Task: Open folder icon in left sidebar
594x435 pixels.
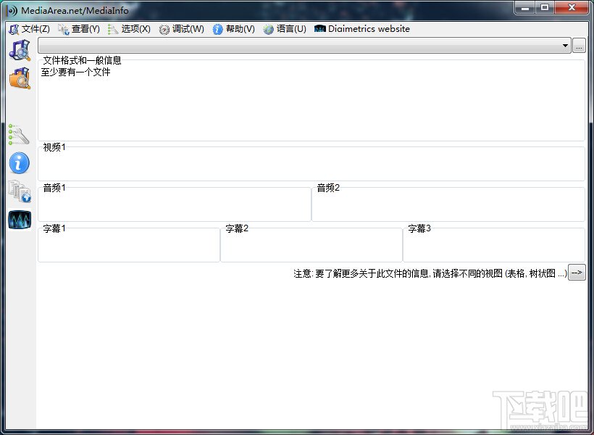Action: [20, 78]
